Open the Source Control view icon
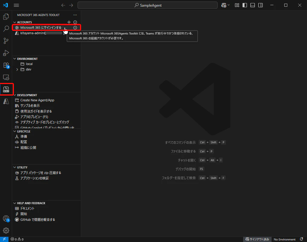Screen dimensions: 307x242 (6, 41)
